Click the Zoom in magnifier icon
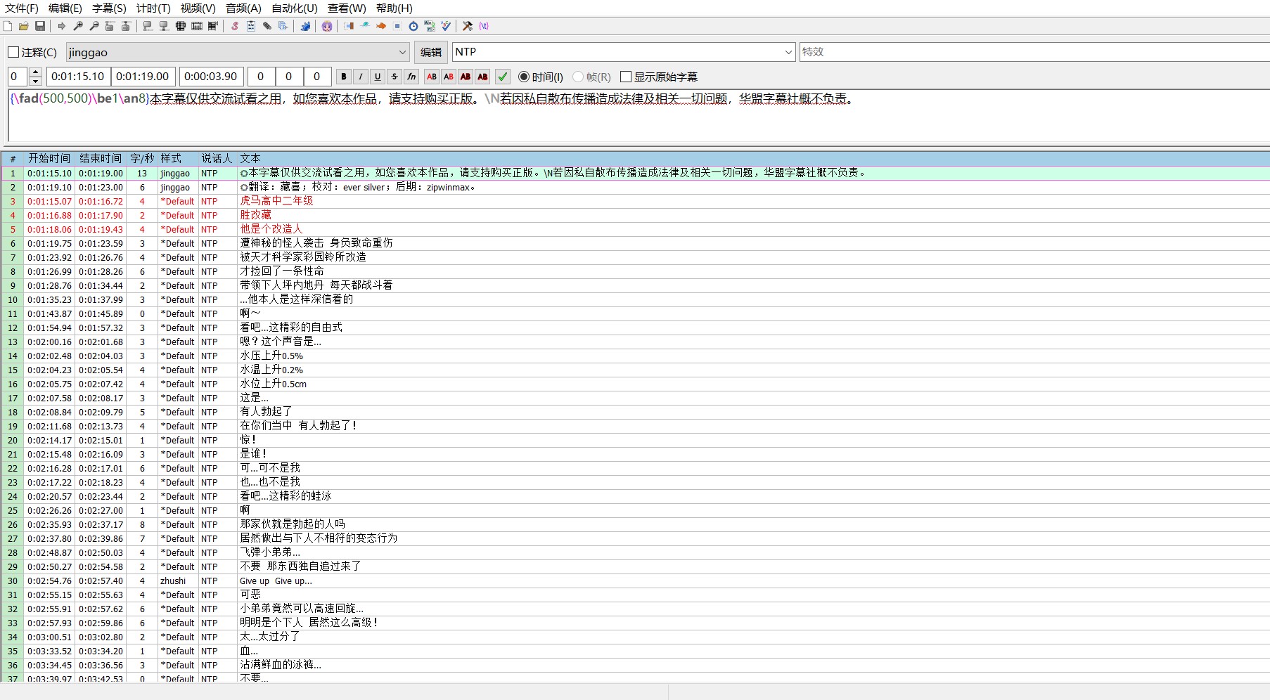Screen dimensions: 1270x700 [x=78, y=26]
